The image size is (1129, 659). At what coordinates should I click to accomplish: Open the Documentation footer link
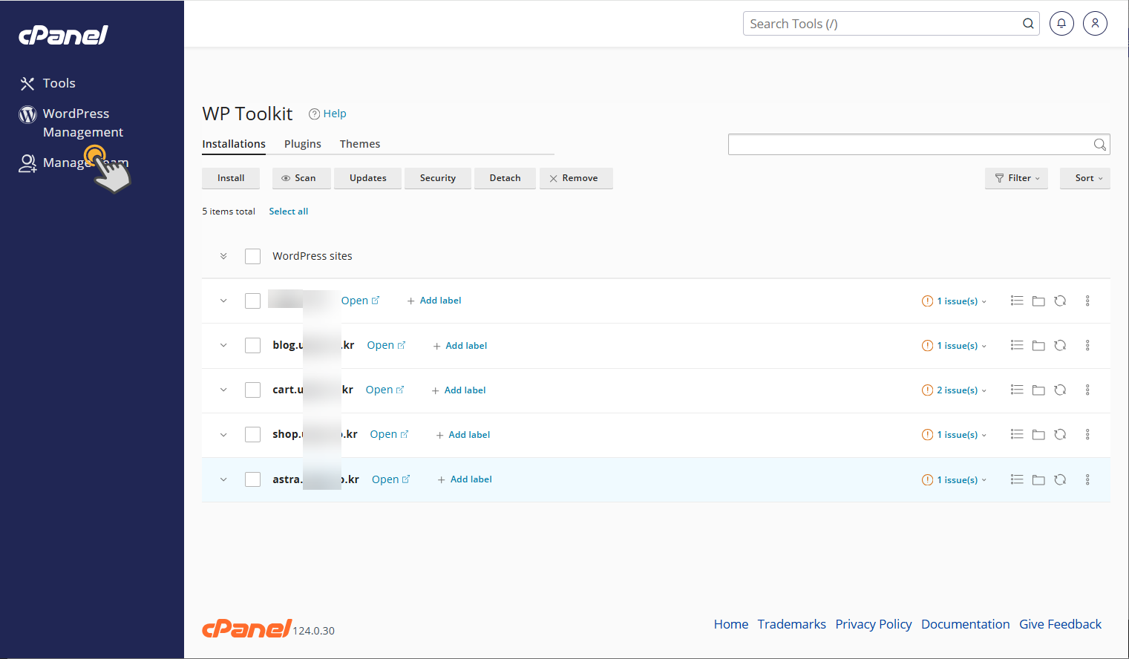(965, 624)
